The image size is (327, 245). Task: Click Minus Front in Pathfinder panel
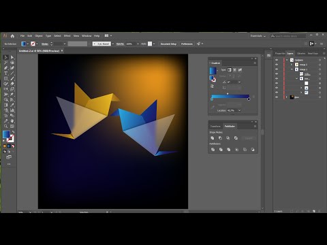tap(220, 138)
